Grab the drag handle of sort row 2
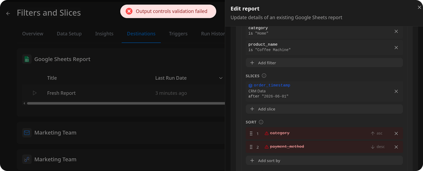This screenshot has width=423, height=171. tap(251, 147)
